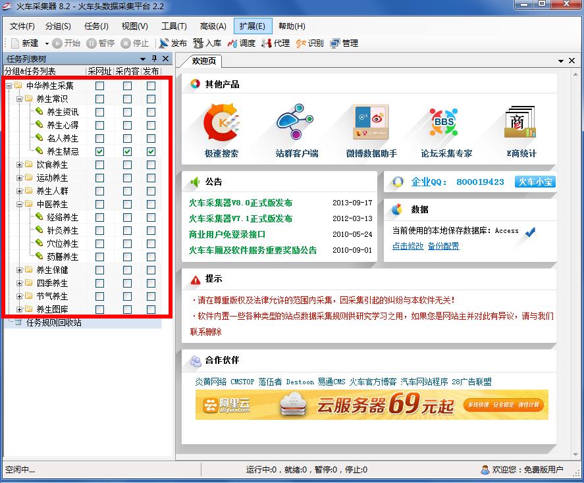Check 采内容 box for 养生心得
The height and width of the screenshot is (483, 584).
(127, 126)
